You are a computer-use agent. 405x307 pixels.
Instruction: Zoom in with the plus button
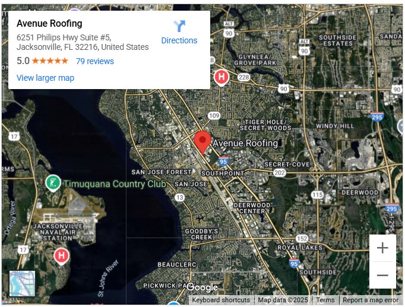(x=382, y=248)
